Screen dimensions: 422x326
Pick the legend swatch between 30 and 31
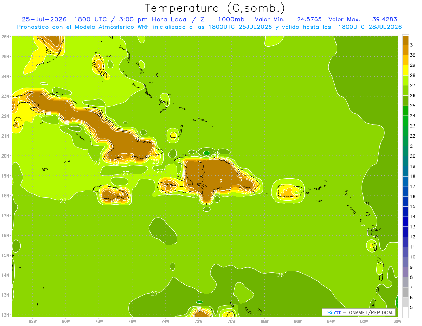(405, 50)
